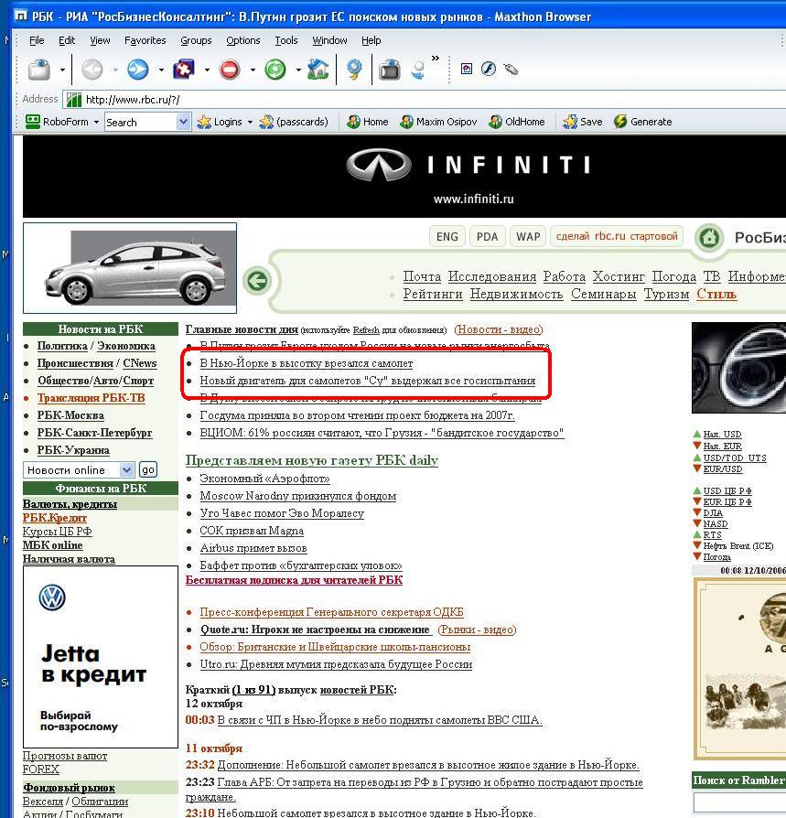The image size is (786, 818).
Task: Open Logins in the RoboForm toolbar
Action: point(220,122)
